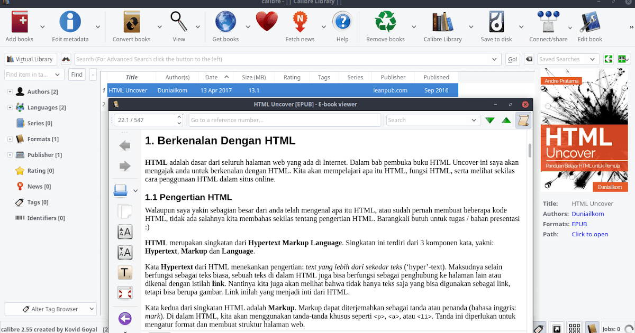Toggle cover grid view in status bar
Image resolution: width=635 pixels, height=333 pixels.
575,329
